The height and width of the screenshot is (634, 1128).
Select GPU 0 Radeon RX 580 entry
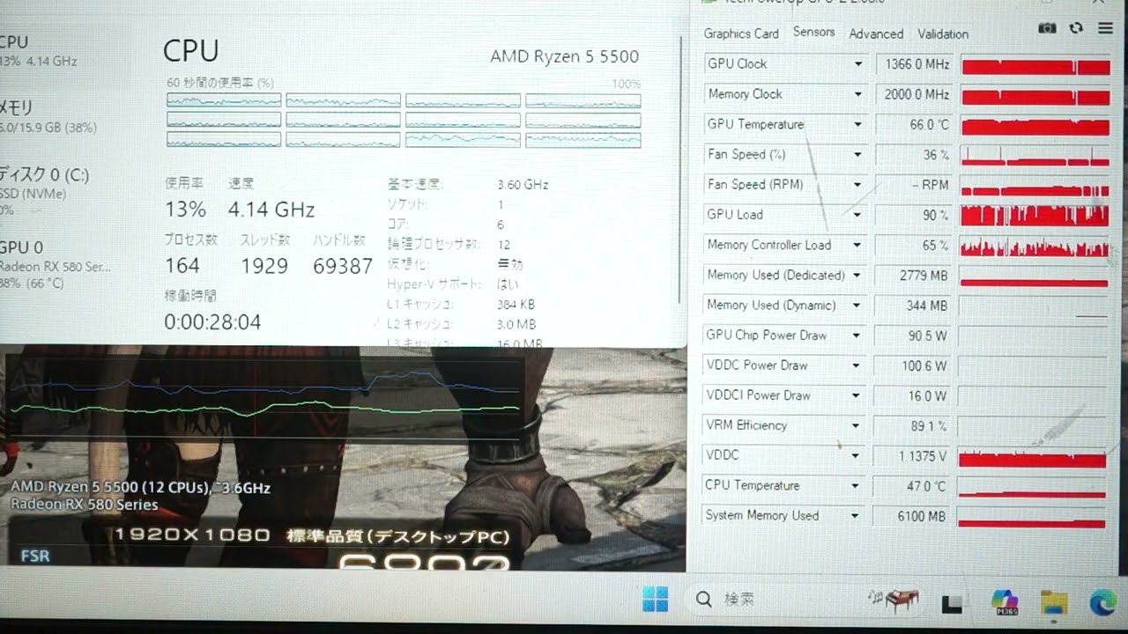[62, 264]
